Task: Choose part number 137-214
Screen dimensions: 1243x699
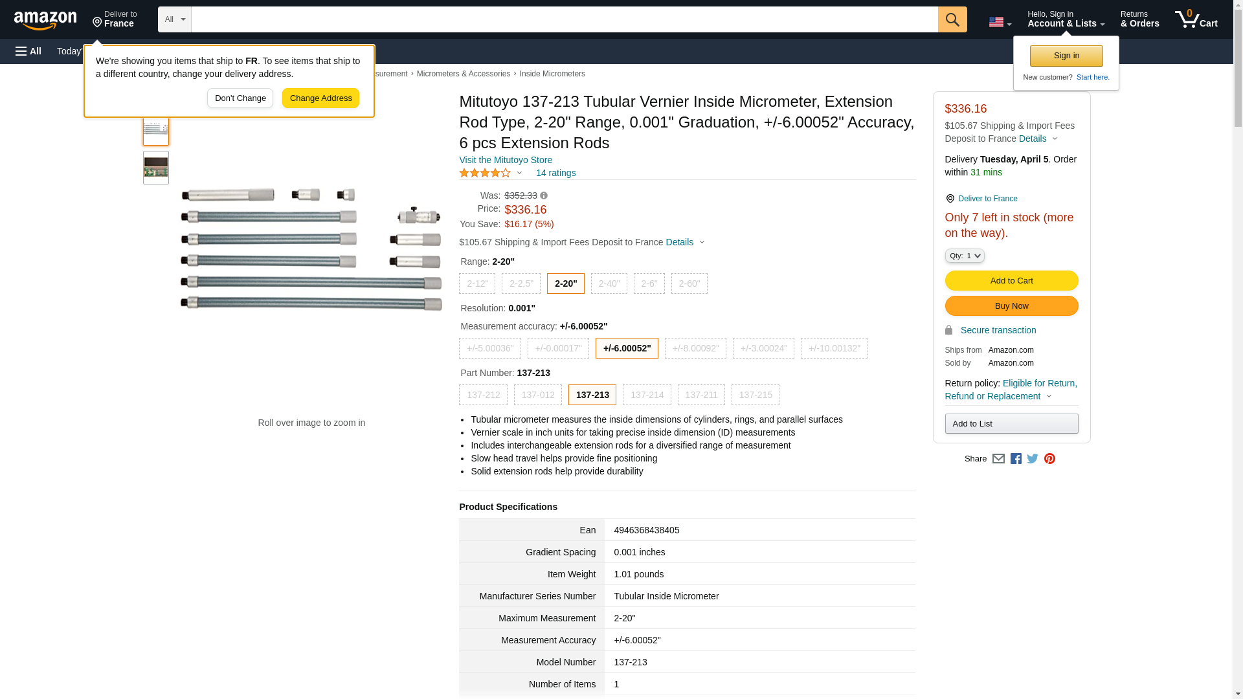Action: 646,395
